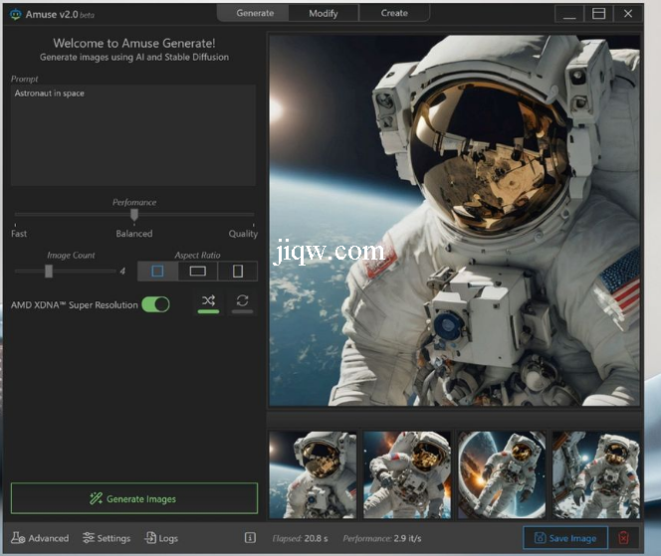Screen dimensions: 661x556
Task: Click inside the Prompt text box
Action: pyautogui.click(x=133, y=134)
